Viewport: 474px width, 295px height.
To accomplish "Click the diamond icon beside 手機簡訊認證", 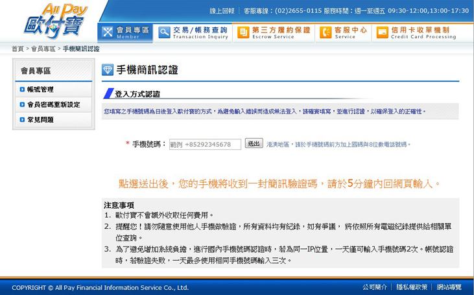I will pyautogui.click(x=108, y=70).
